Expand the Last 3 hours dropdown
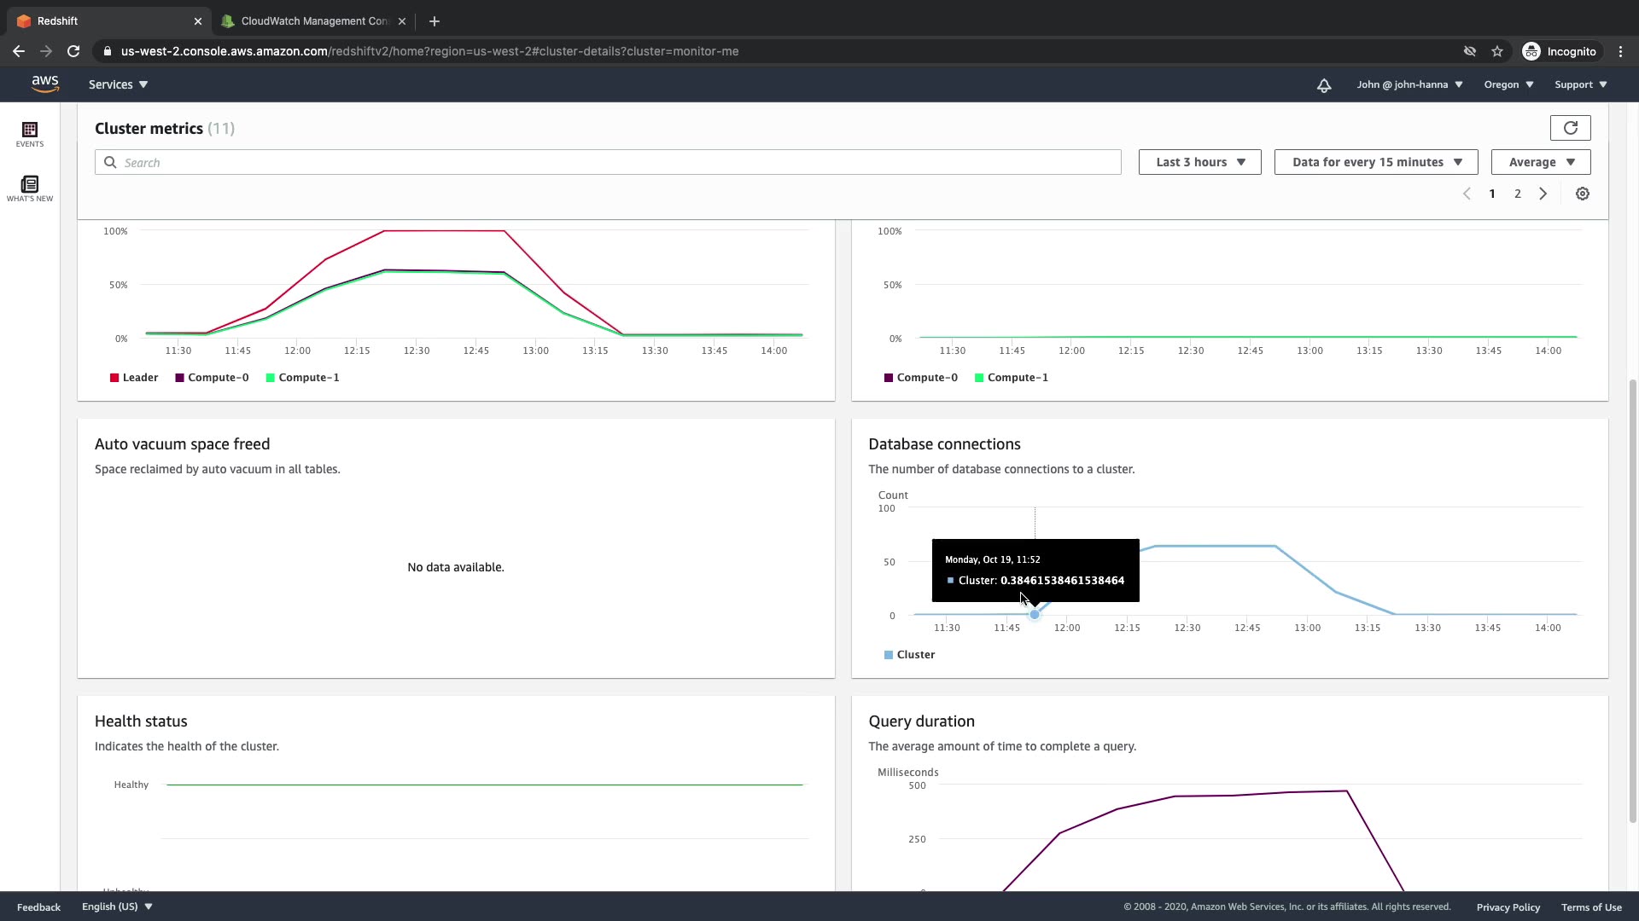 1199,162
